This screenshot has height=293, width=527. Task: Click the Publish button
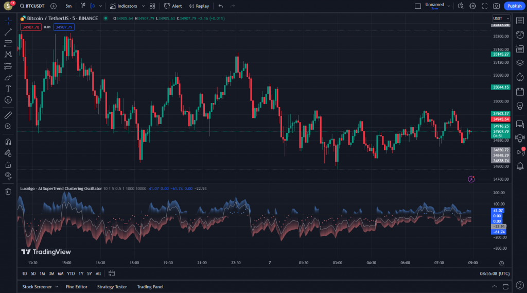514,6
